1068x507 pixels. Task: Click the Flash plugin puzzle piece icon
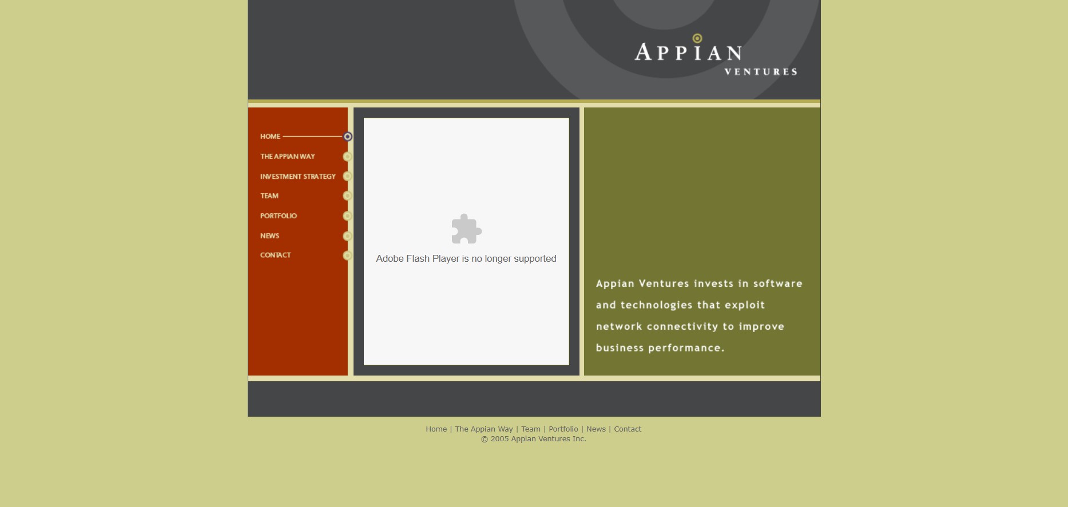coord(466,229)
